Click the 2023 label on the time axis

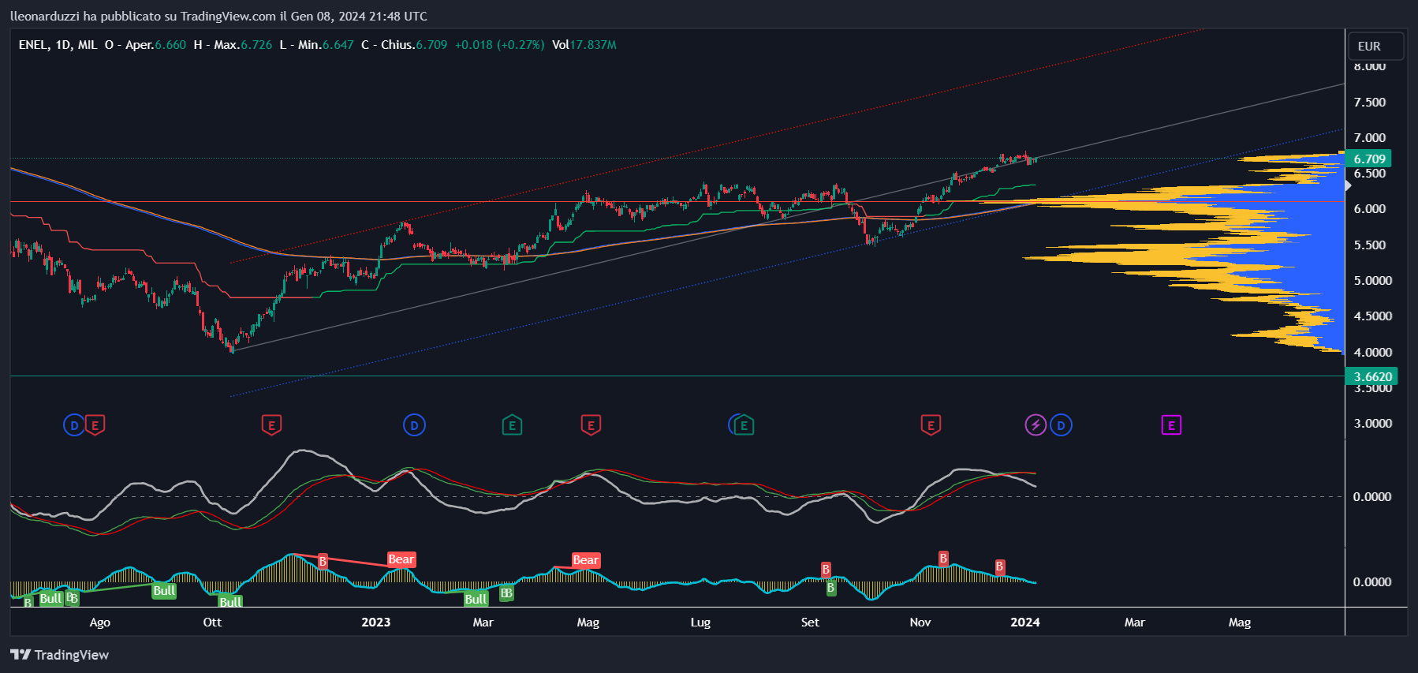(x=376, y=623)
